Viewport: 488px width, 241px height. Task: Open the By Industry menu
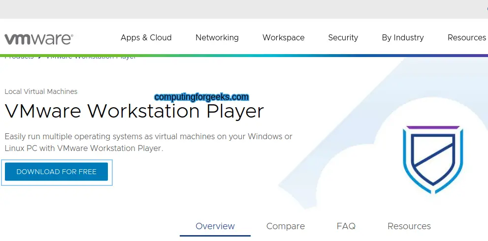[403, 38]
